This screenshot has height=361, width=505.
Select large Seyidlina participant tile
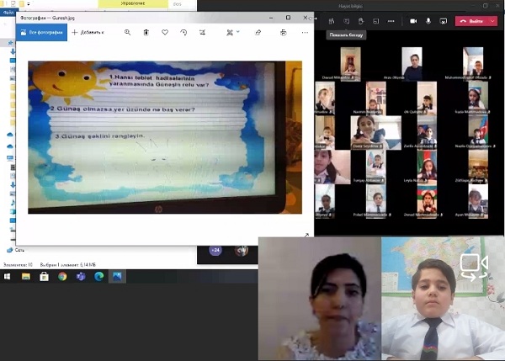pos(376,133)
